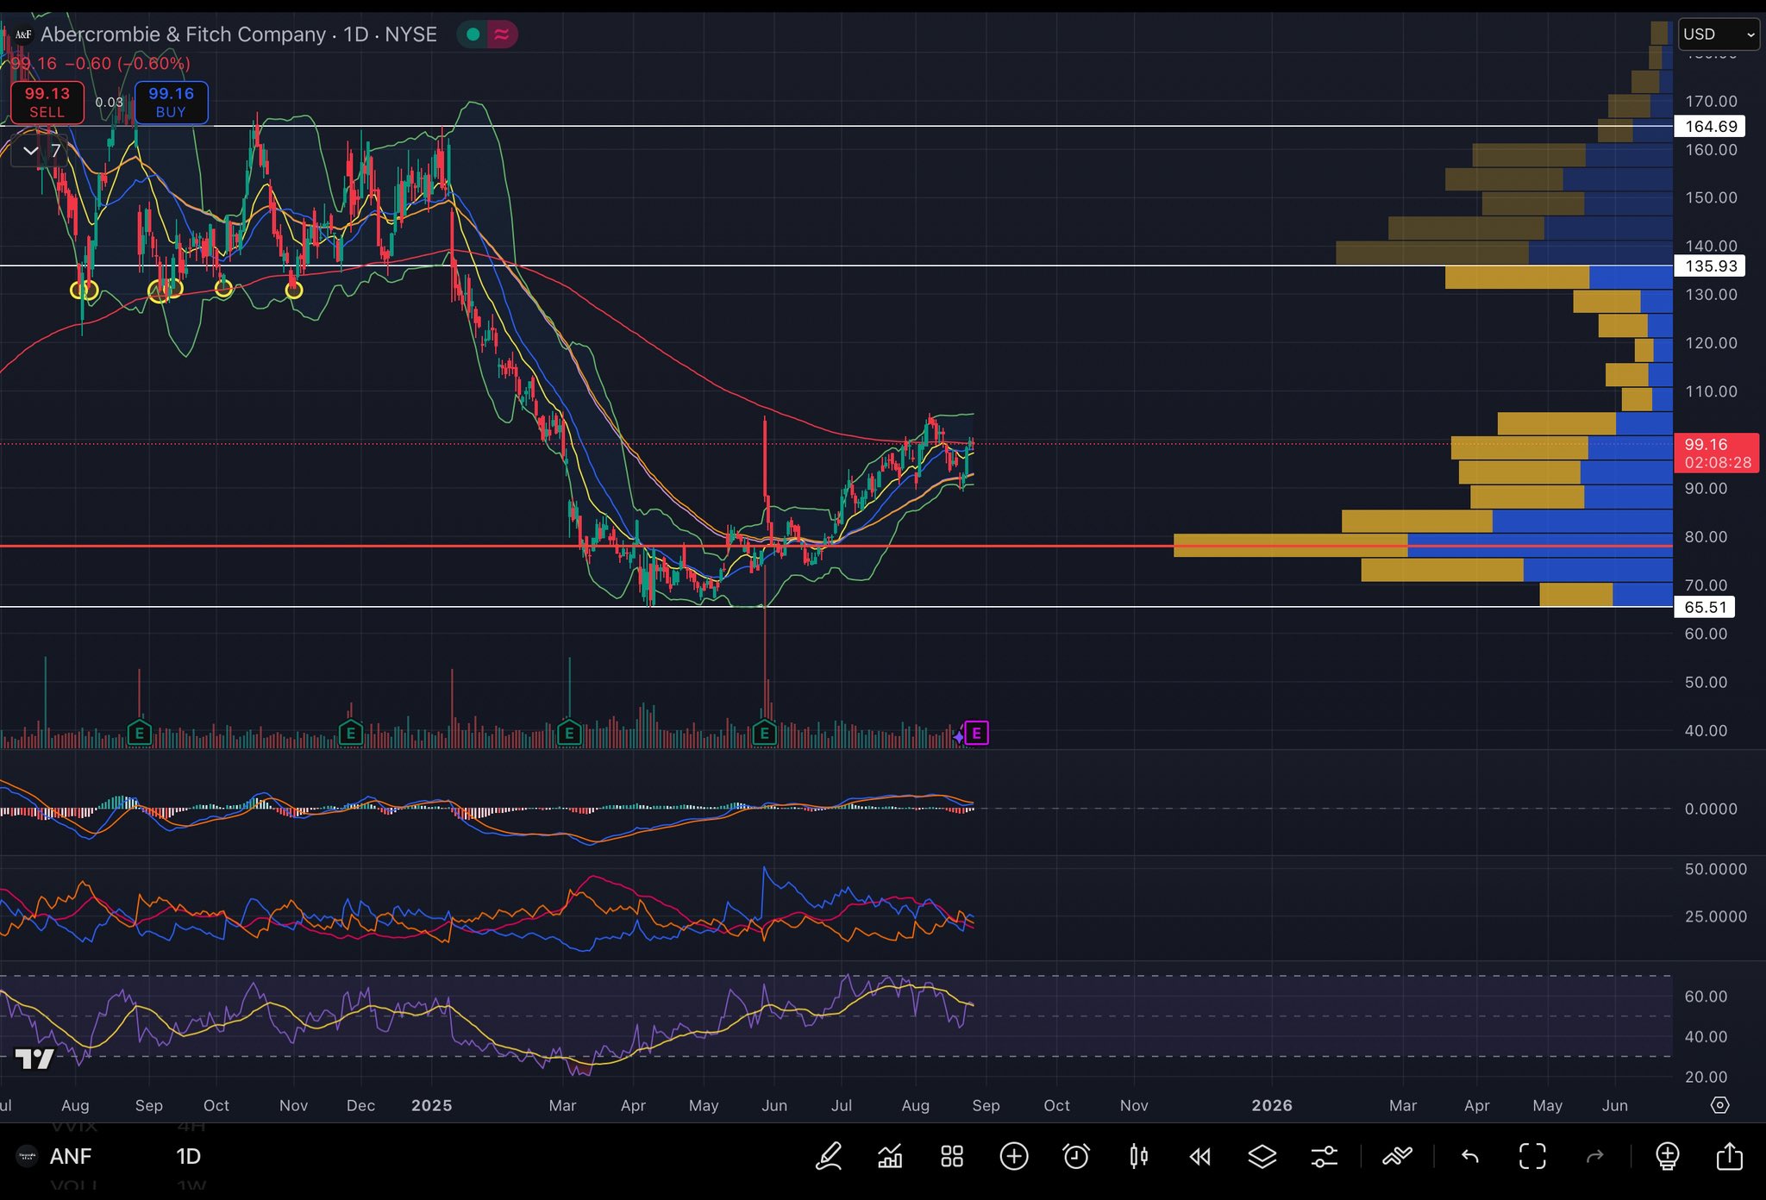This screenshot has width=1766, height=1200.
Task: Open the 1D interval selector
Action: pos(188,1156)
